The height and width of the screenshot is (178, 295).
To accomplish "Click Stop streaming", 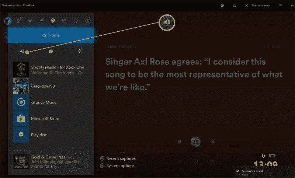I will pyautogui.click(x=257, y=6).
